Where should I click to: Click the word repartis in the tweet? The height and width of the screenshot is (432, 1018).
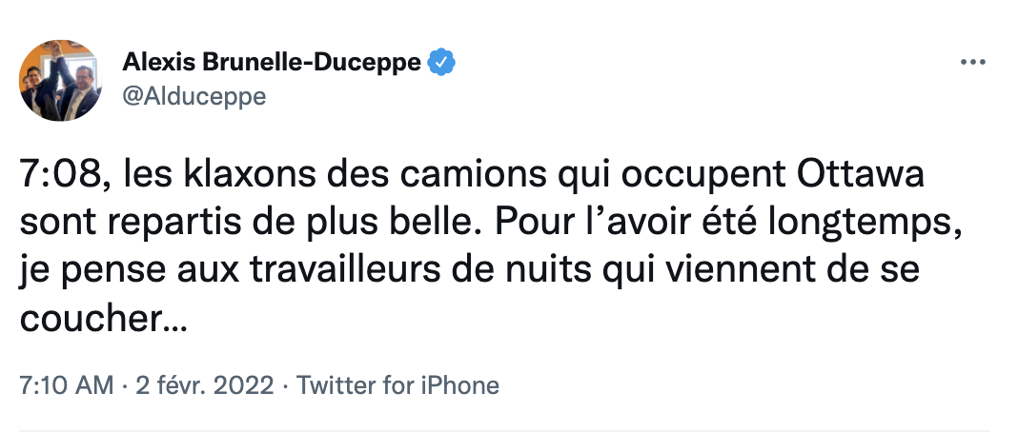(x=164, y=225)
